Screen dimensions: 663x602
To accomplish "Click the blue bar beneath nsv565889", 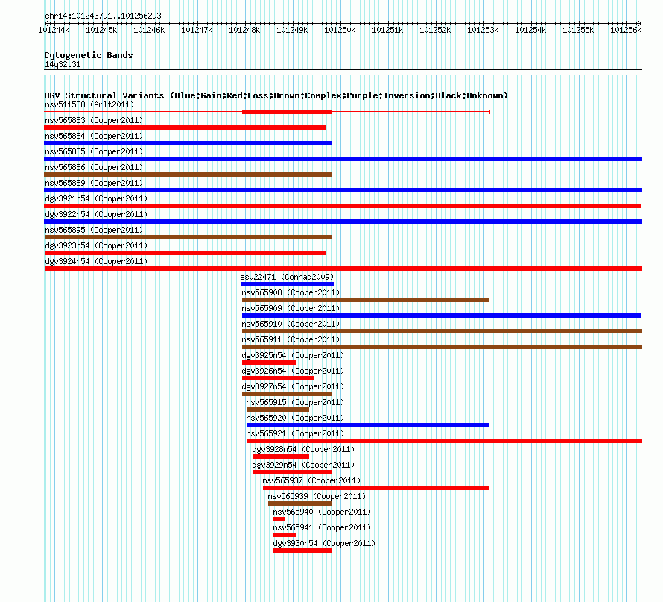I will pyautogui.click(x=343, y=190).
